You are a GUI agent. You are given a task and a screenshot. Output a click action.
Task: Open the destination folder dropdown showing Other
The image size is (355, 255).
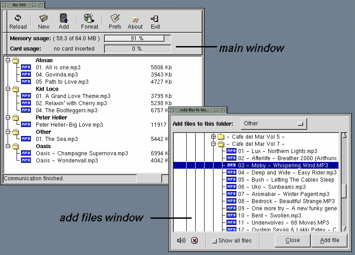pyautogui.click(x=274, y=123)
